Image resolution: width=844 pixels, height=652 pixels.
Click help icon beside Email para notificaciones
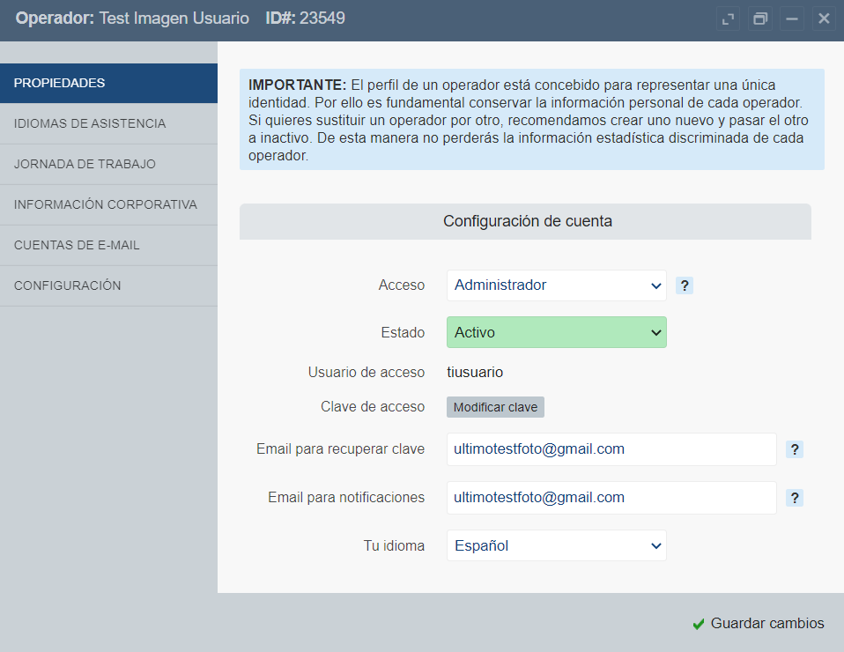click(795, 498)
